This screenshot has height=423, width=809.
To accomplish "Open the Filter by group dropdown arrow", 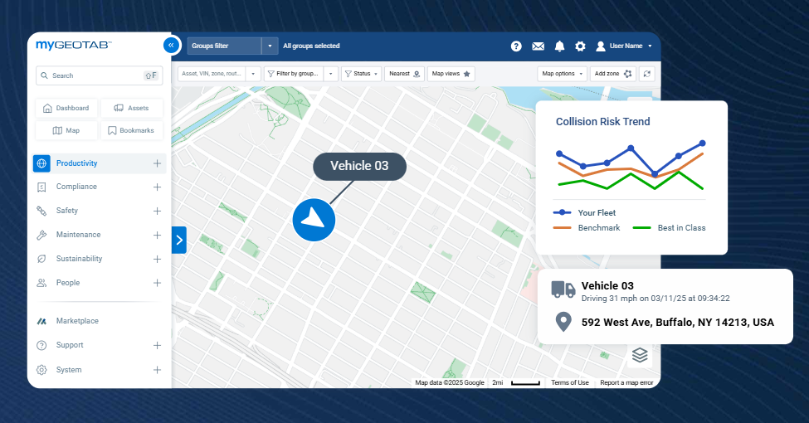I will pyautogui.click(x=331, y=74).
